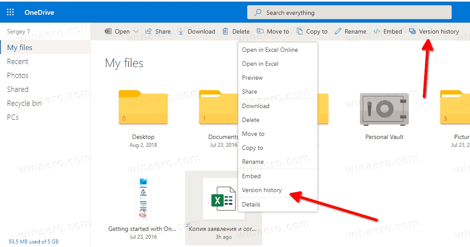This screenshot has height=247, width=470.
Task: Click the Copy to toolbar label
Action: [317, 31]
